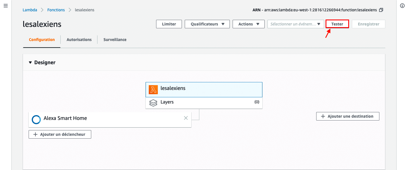
Task: Click the Layers stack icon
Action: tap(153, 102)
